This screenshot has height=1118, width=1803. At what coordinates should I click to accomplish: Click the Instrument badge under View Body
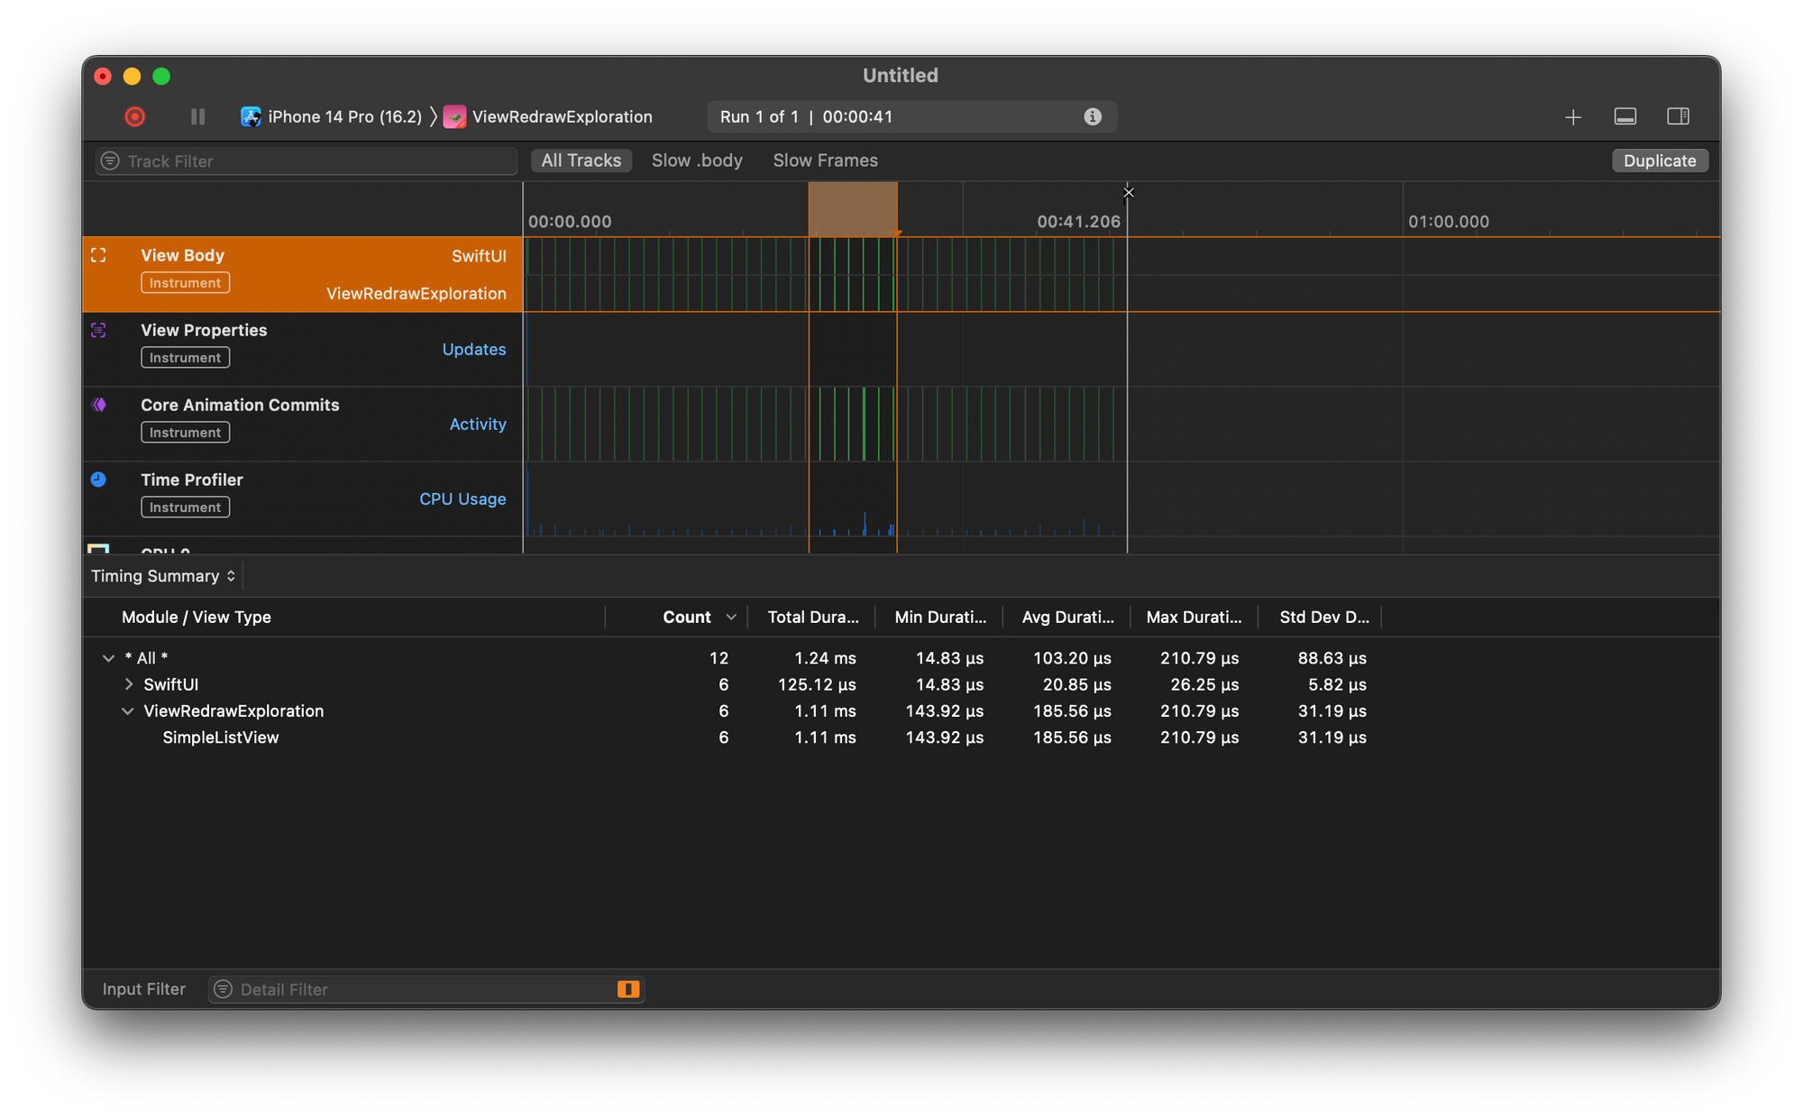tap(185, 283)
